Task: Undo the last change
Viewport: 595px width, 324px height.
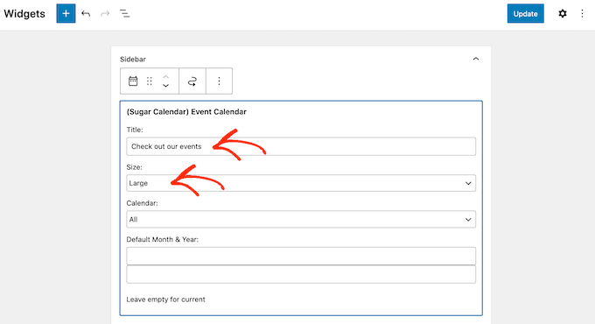Action: [86, 14]
